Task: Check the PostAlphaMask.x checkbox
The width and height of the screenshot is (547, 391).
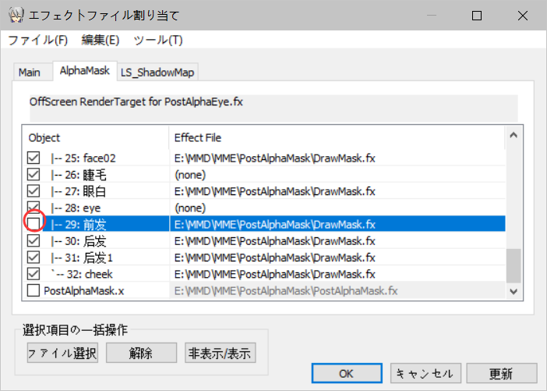Action: coord(34,290)
